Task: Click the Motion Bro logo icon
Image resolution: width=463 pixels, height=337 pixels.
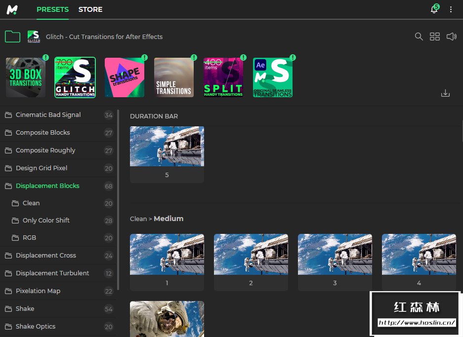Action: pos(12,10)
